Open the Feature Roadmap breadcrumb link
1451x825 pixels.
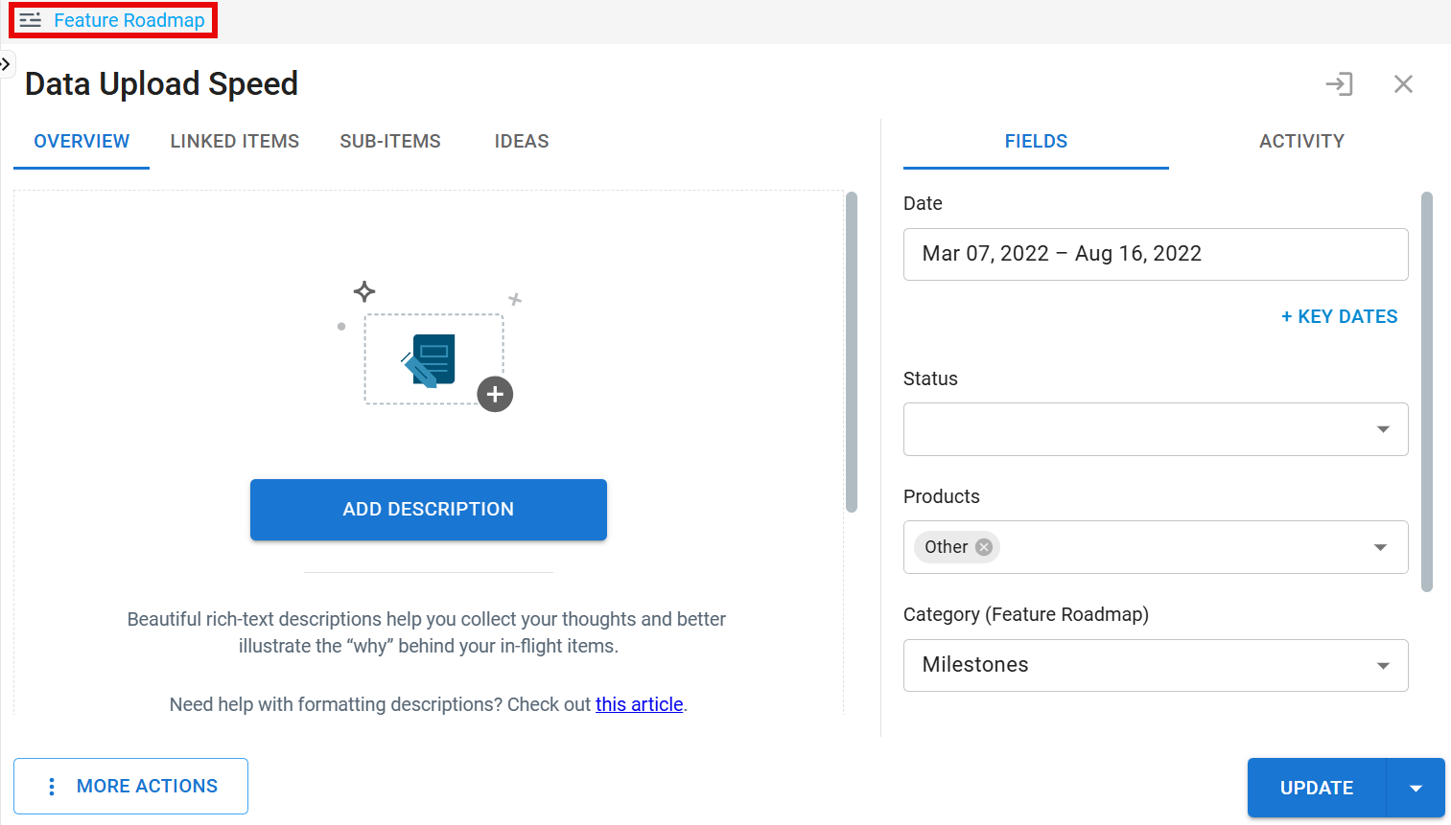coord(129,20)
